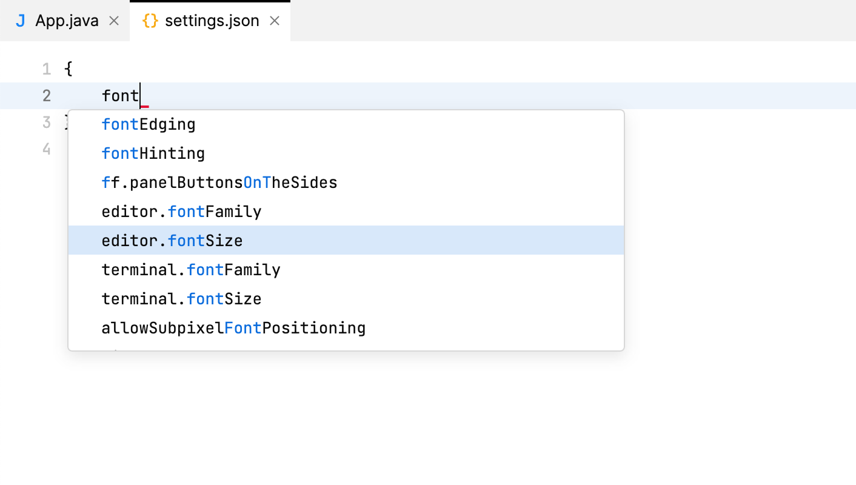
Task: Select the fontHinting completion suggestion
Action: 153,153
